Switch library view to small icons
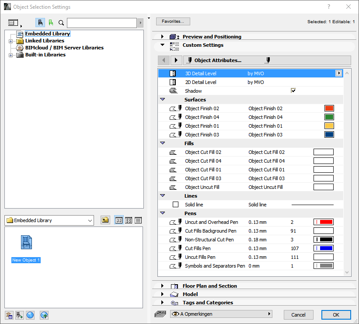 [x=129, y=220]
